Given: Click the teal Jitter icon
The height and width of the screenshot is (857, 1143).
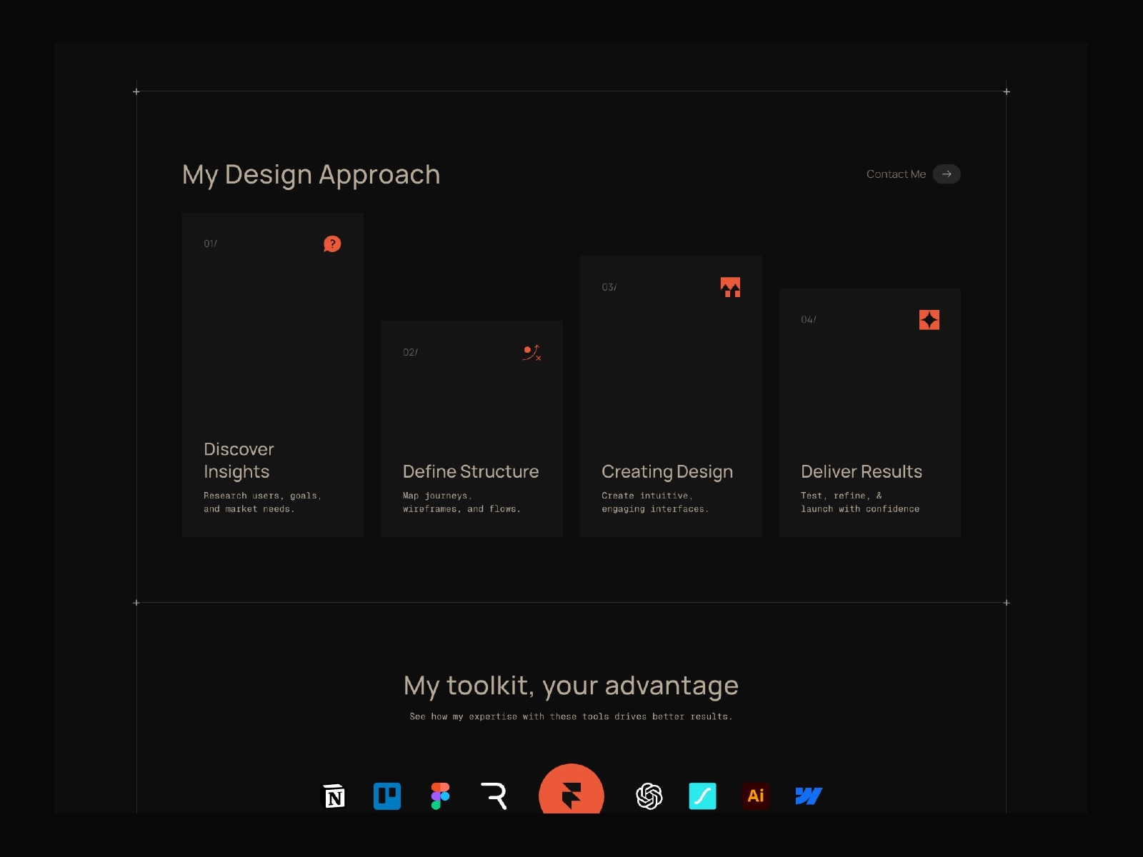Looking at the screenshot, I should 702,796.
